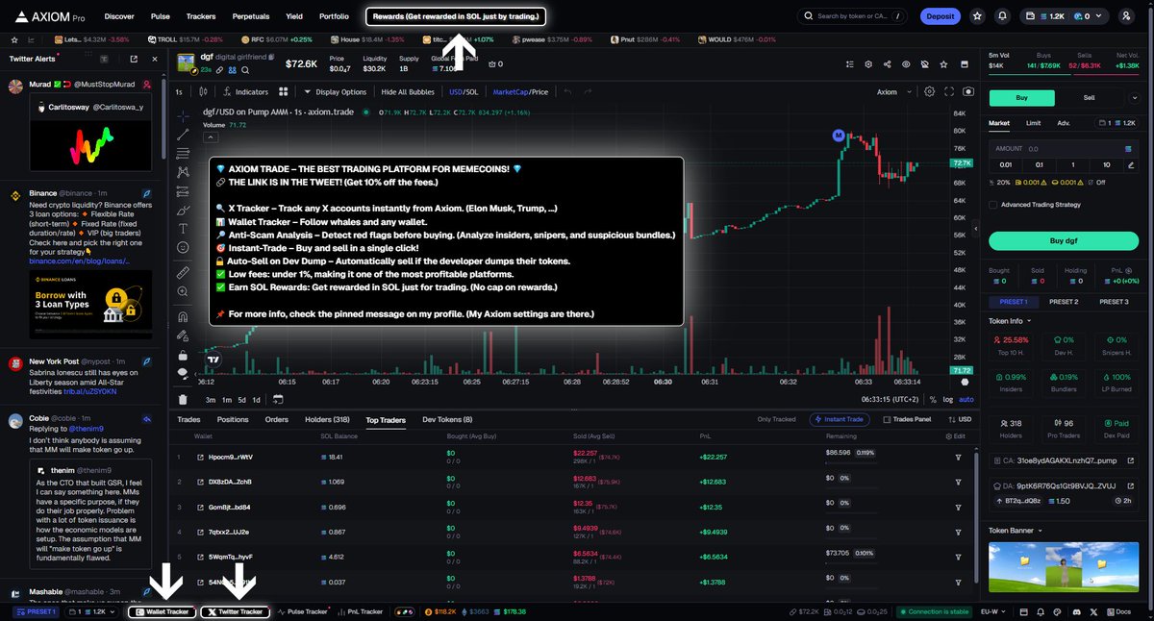The image size is (1154, 621).
Task: Select PRESET 2 tab
Action: pos(1063,302)
